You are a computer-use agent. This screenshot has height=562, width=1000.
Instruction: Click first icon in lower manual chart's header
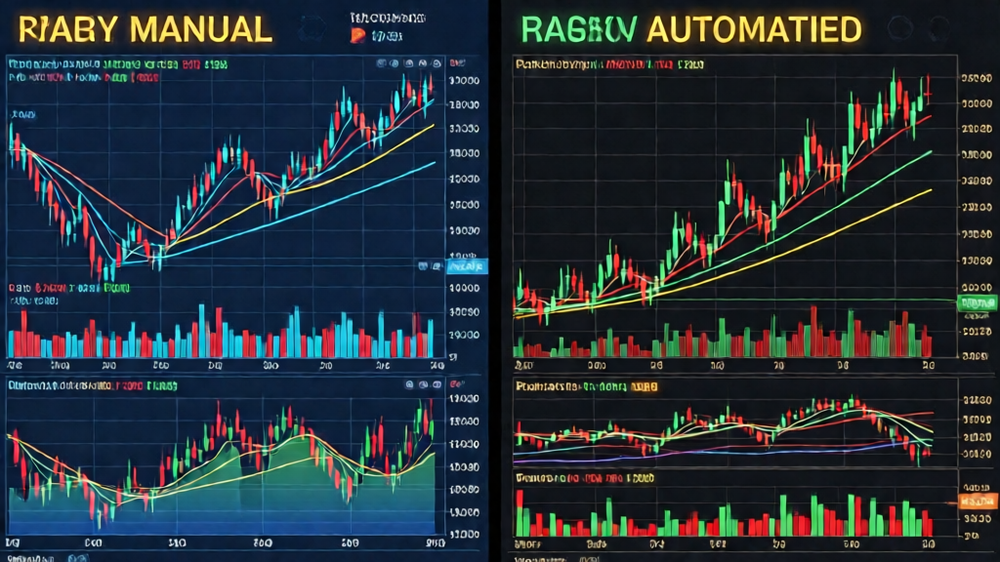(x=410, y=385)
